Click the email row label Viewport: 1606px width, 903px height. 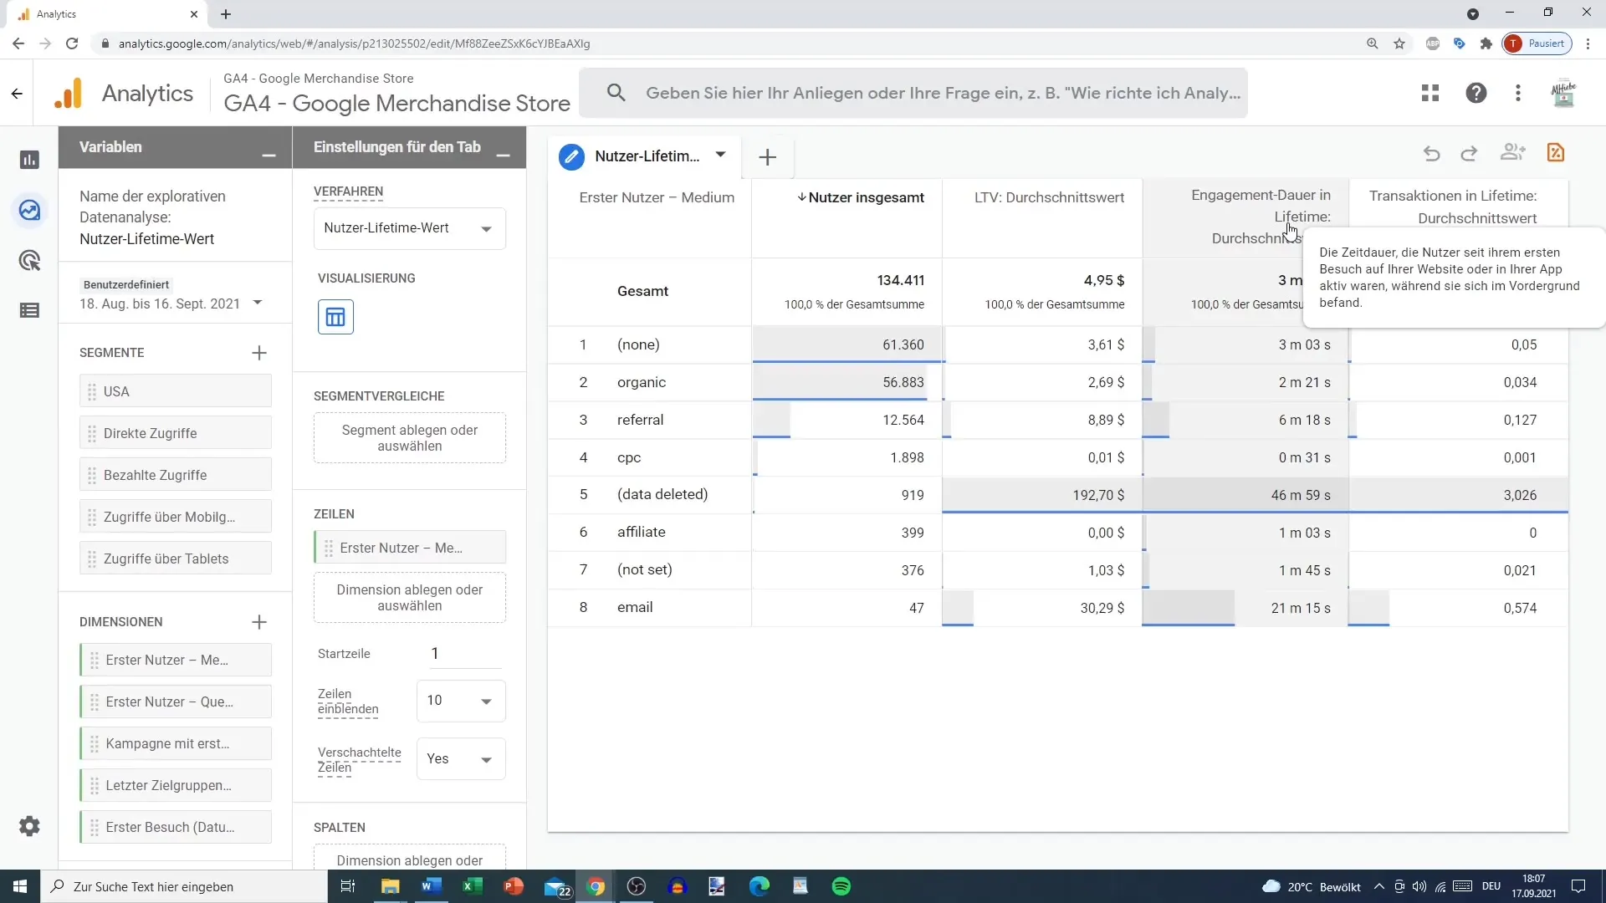[x=635, y=608]
